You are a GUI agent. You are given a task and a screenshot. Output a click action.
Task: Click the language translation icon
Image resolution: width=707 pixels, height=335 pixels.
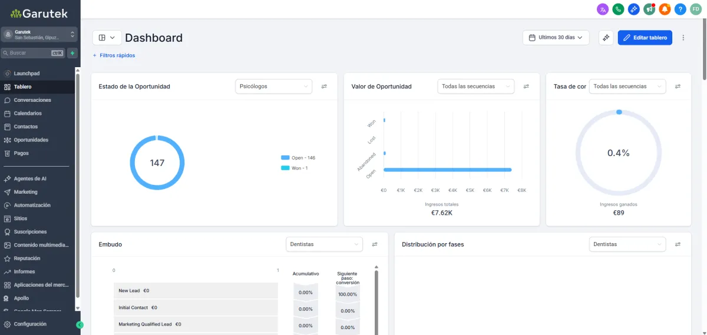[602, 9]
